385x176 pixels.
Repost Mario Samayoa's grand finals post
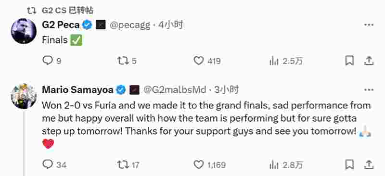point(128,164)
